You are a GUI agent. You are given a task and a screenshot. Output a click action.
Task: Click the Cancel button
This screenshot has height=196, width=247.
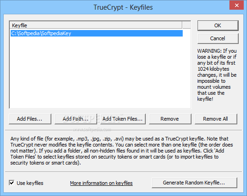coord(218,38)
